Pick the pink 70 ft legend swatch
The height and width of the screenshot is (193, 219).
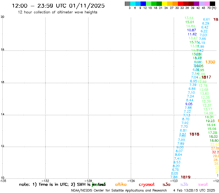point(207,4)
